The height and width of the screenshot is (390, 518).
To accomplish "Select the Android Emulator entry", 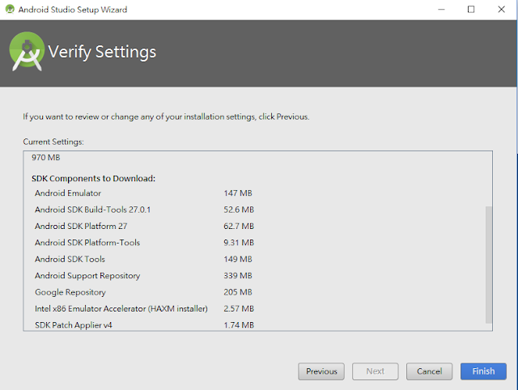I will pyautogui.click(x=143, y=193).
